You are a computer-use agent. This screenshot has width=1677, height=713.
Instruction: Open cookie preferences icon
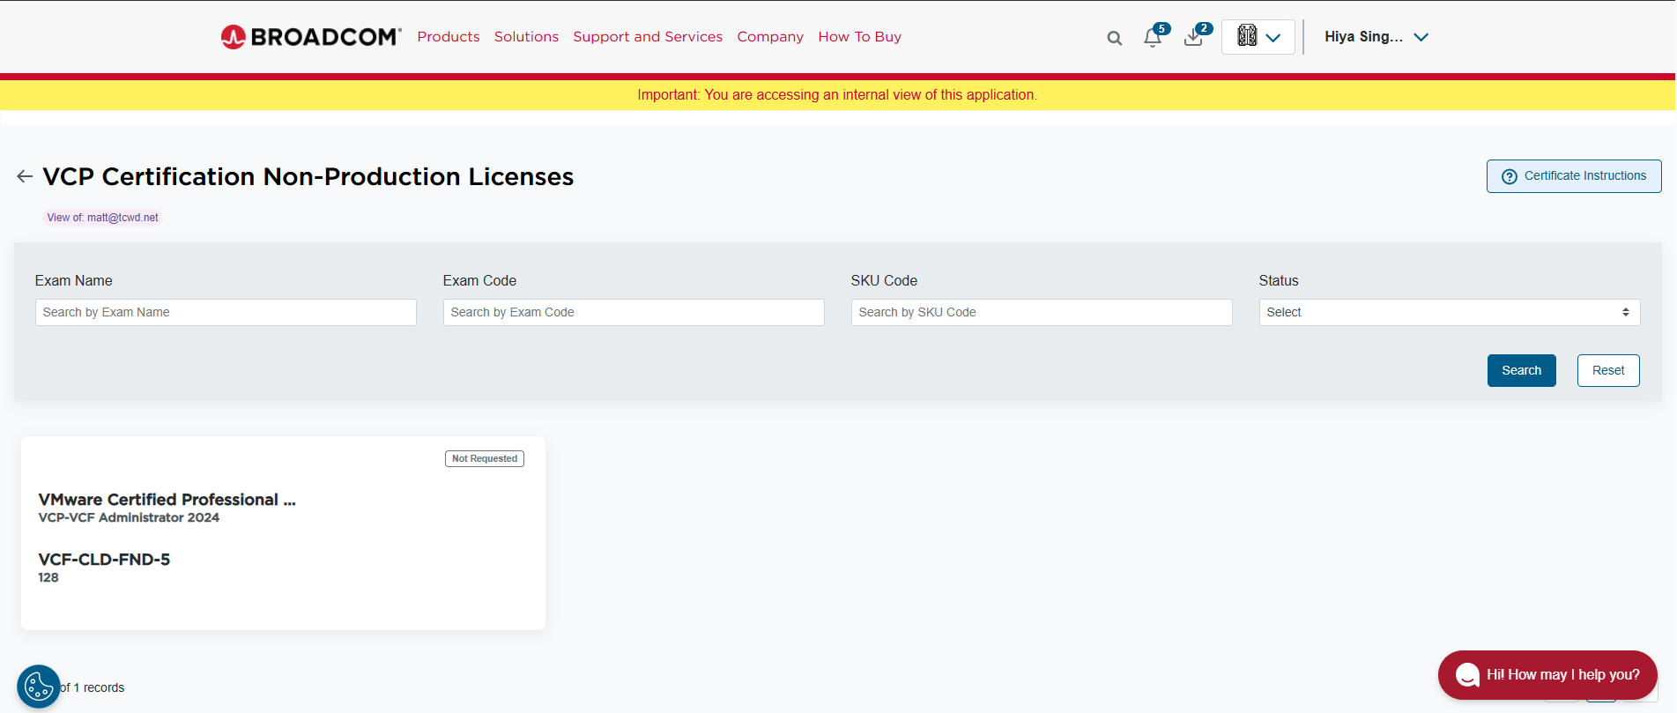click(x=39, y=687)
